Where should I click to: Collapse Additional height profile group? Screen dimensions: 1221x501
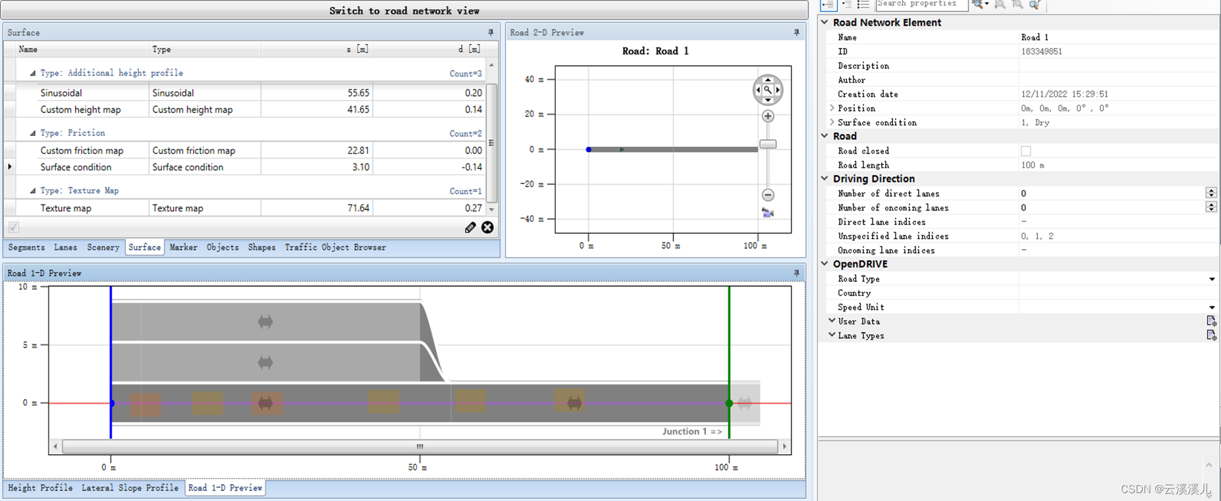pos(32,73)
